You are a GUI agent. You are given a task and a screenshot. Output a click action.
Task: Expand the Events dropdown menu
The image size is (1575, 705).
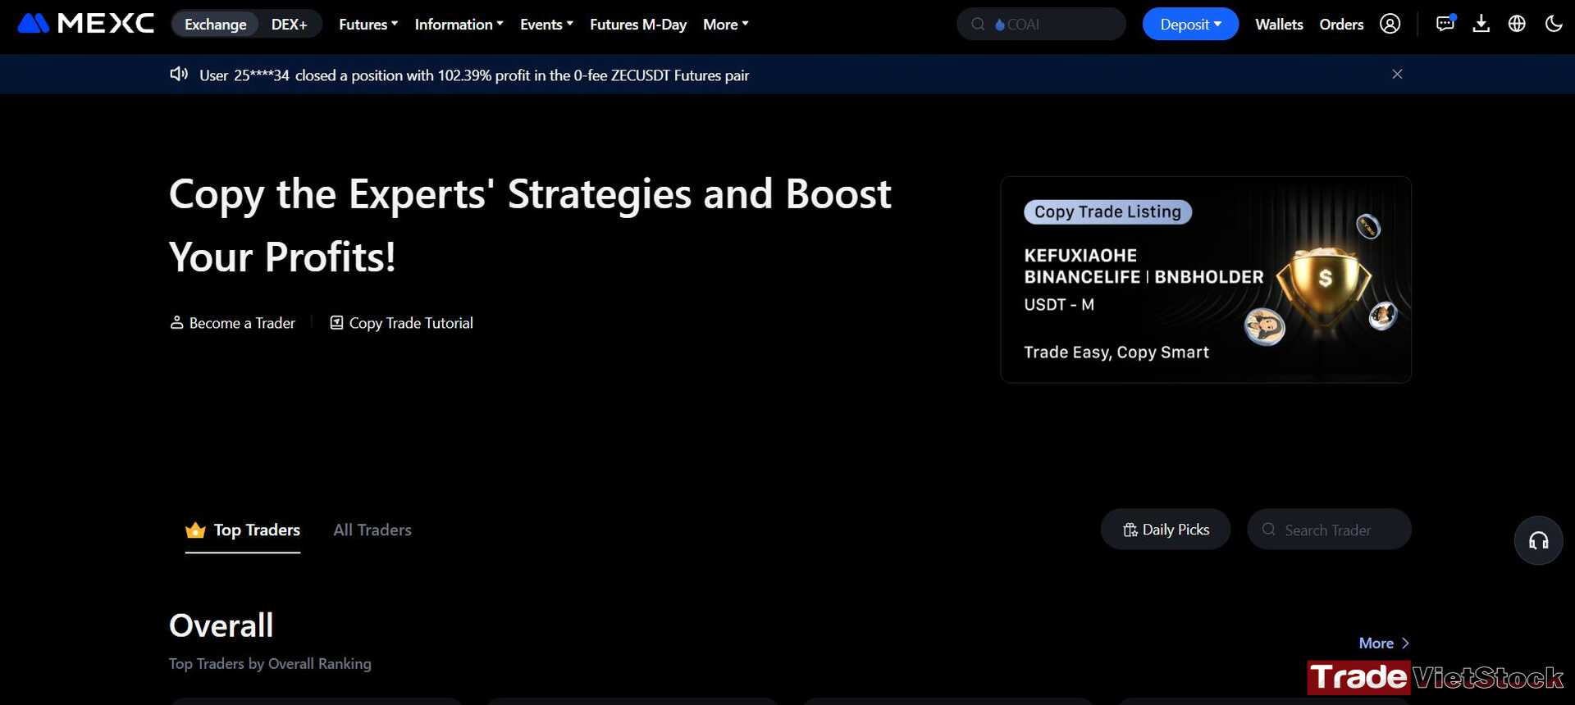point(546,25)
